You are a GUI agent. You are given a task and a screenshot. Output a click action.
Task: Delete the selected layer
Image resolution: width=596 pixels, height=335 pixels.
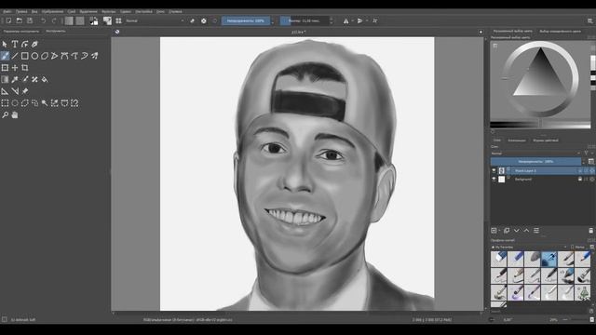pyautogui.click(x=590, y=231)
